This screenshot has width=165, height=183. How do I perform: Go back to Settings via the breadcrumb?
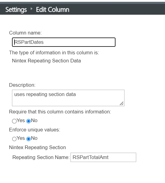pos(16,10)
